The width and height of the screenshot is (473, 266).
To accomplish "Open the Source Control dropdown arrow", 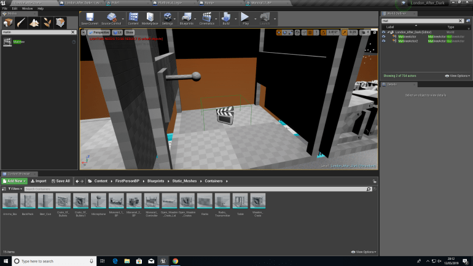I will (x=123, y=18).
